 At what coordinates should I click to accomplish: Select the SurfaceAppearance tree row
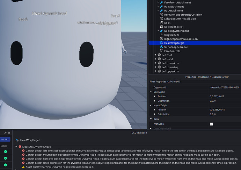(195, 47)
